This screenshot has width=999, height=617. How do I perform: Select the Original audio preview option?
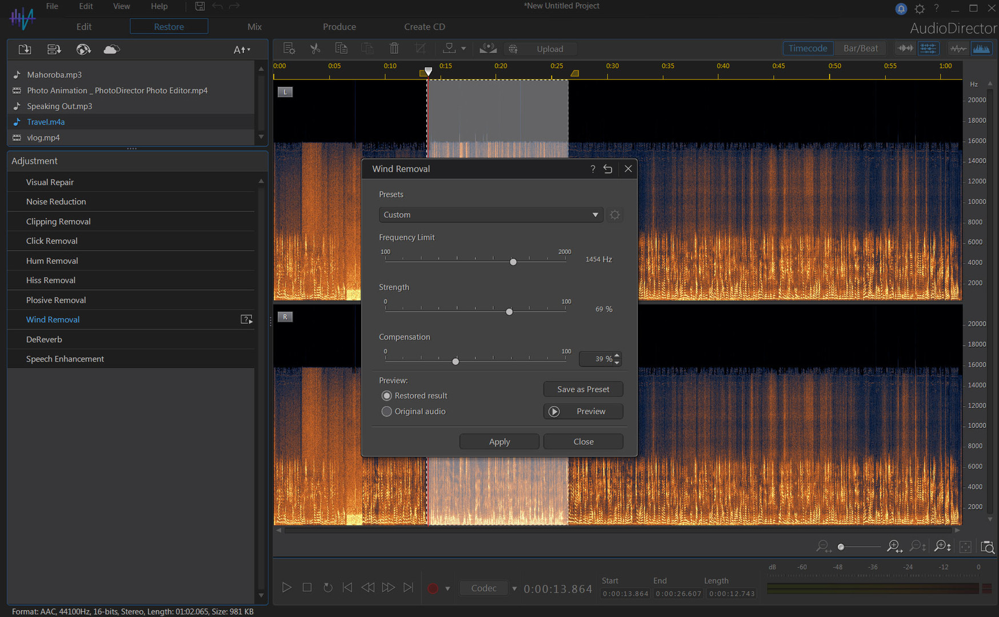(387, 411)
